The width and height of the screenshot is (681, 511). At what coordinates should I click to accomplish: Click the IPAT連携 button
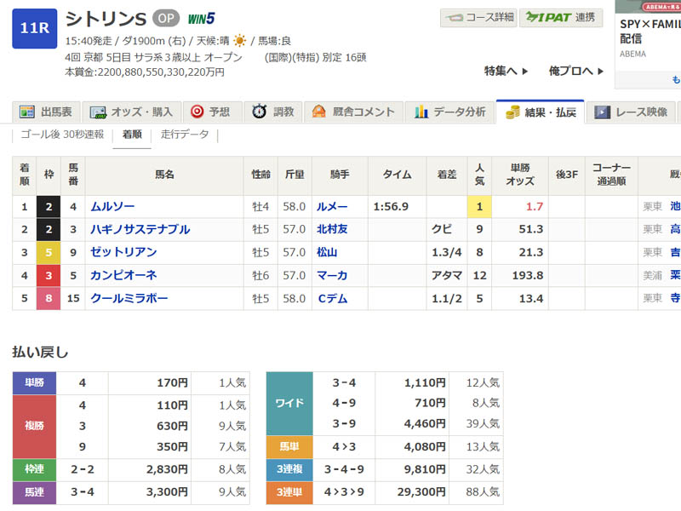(x=560, y=17)
